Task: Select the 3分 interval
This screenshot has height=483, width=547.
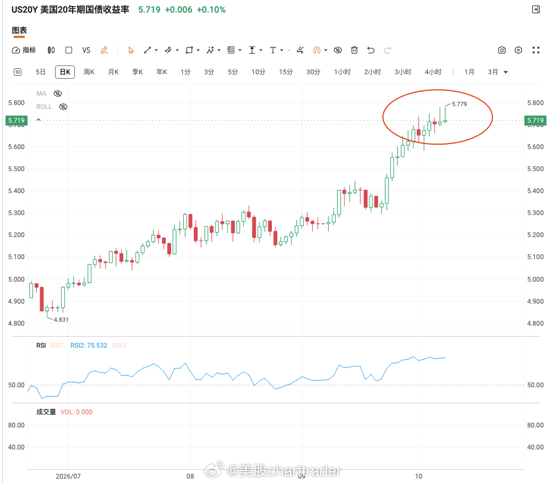Action: 209,72
